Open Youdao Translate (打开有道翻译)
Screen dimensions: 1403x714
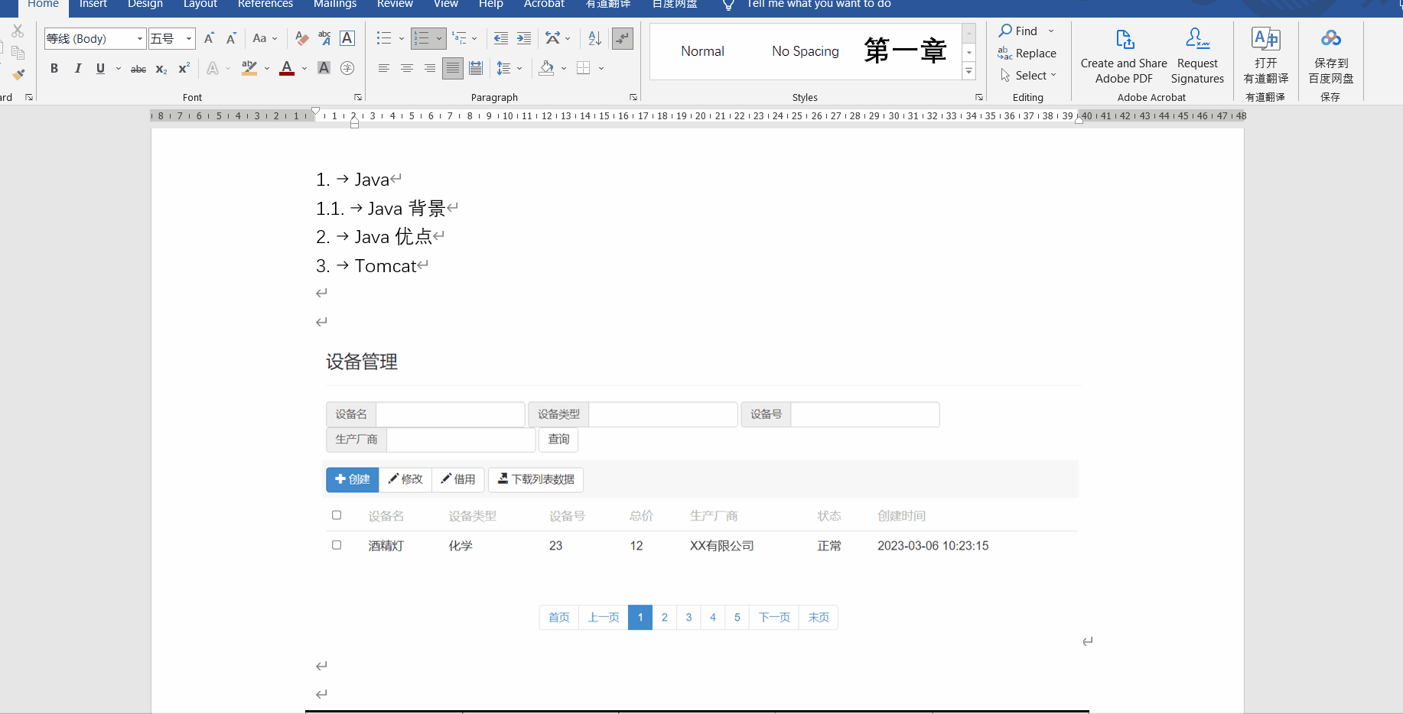[1266, 57]
